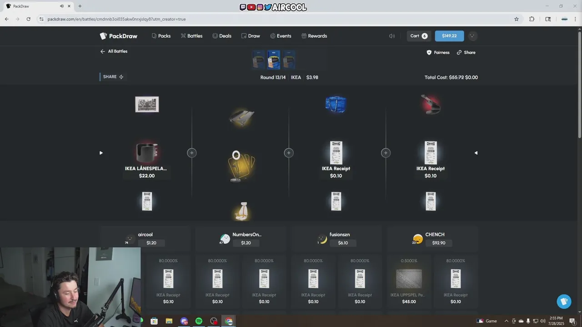Open the user avatar menu
The image size is (582, 327).
click(472, 36)
